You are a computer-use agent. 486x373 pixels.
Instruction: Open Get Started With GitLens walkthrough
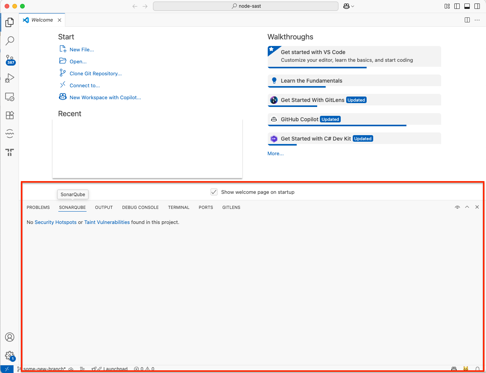pos(354,100)
